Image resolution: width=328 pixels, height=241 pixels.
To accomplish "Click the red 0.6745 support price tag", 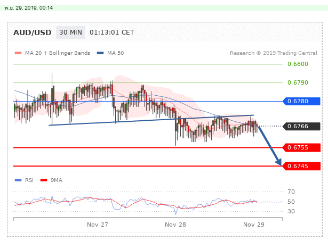I will (x=301, y=166).
